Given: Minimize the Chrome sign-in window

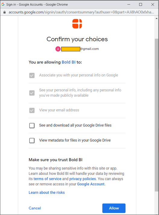Looking at the screenshot, I should click(129, 5).
